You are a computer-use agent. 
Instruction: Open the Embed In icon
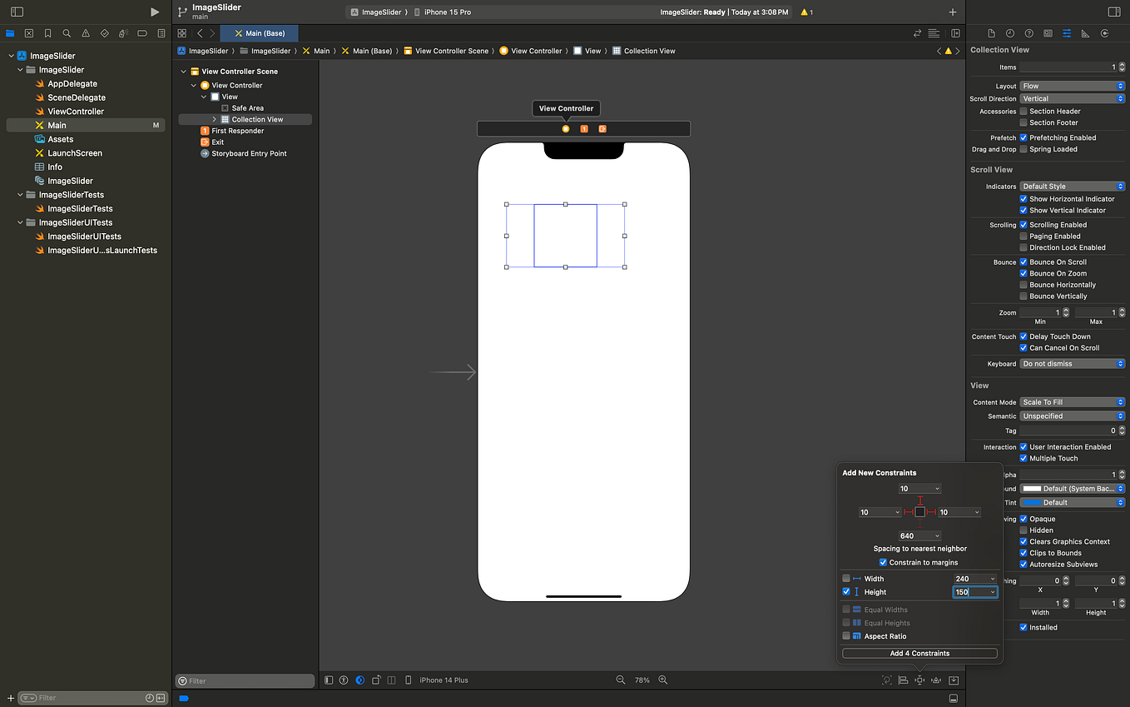(953, 680)
